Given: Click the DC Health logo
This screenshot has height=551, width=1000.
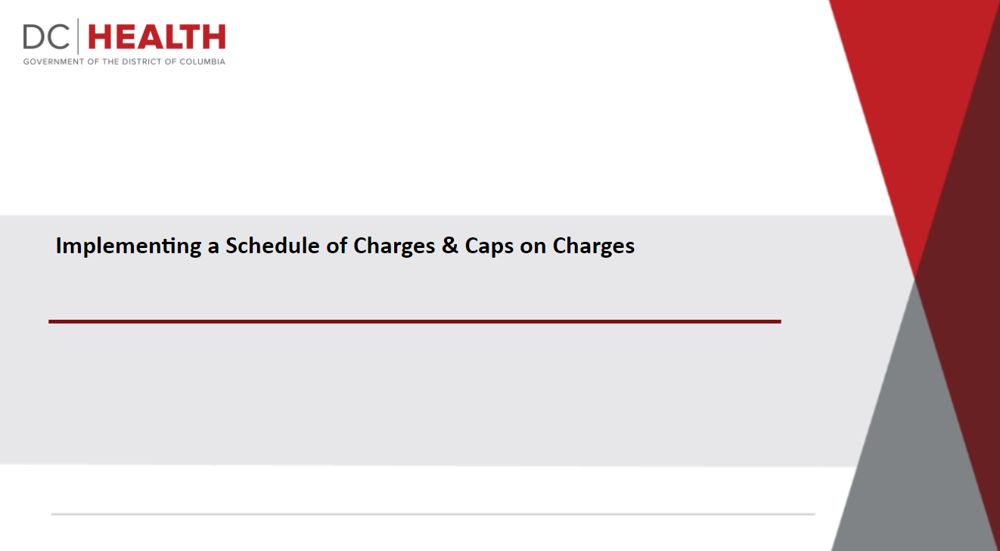Looking at the screenshot, I should tap(124, 42).
